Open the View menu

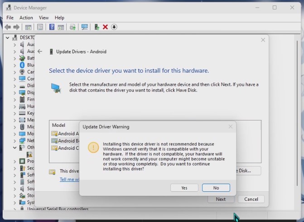43,18
